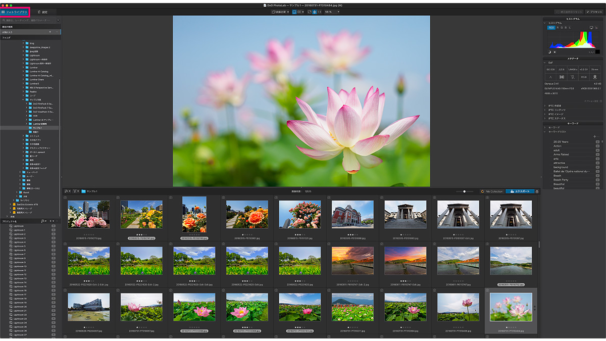Screen dimensions: 606x341
Task: Adjust the thumbnail size slider
Action: click(x=464, y=191)
